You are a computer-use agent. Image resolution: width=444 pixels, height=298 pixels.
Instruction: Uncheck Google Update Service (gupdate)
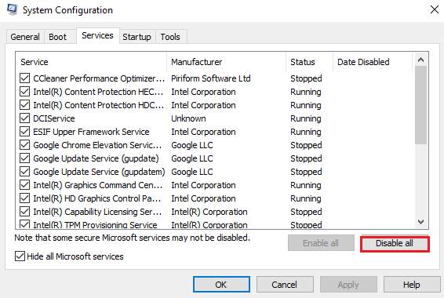coord(24,158)
